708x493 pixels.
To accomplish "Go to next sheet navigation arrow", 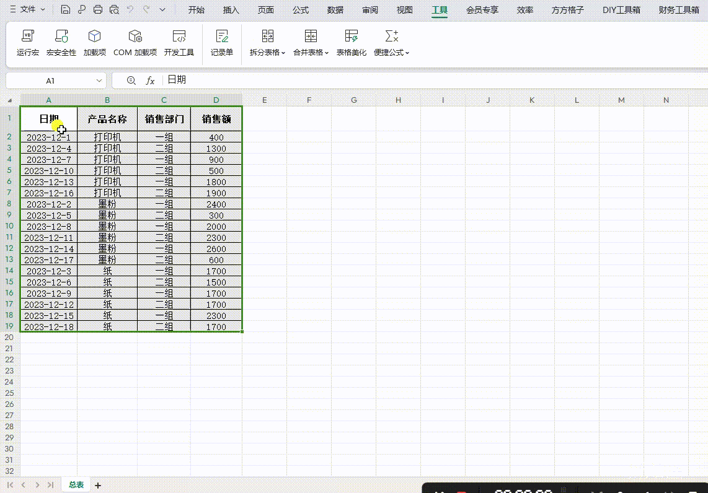I will (x=37, y=485).
